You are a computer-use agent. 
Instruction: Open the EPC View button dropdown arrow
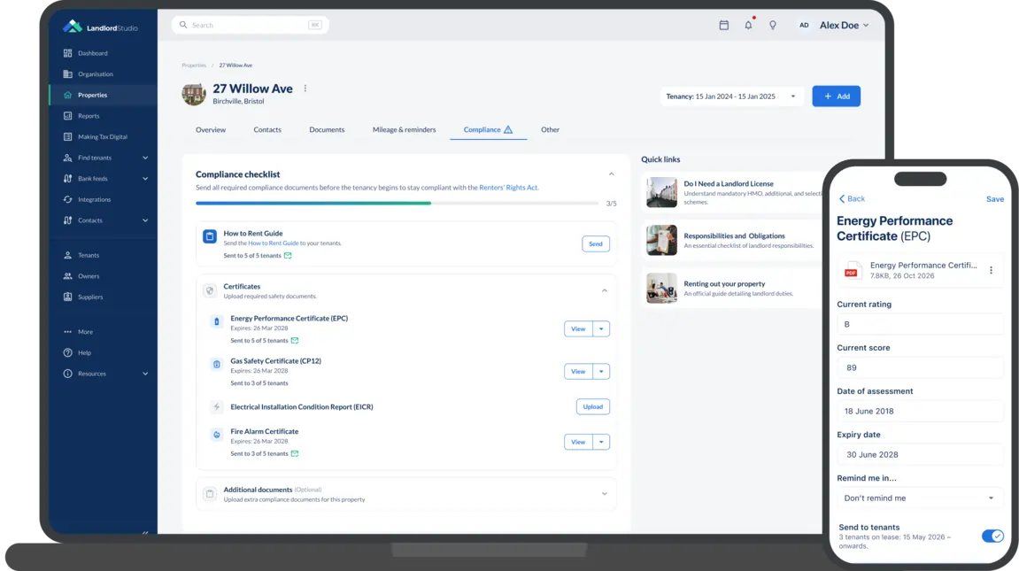[x=601, y=328]
